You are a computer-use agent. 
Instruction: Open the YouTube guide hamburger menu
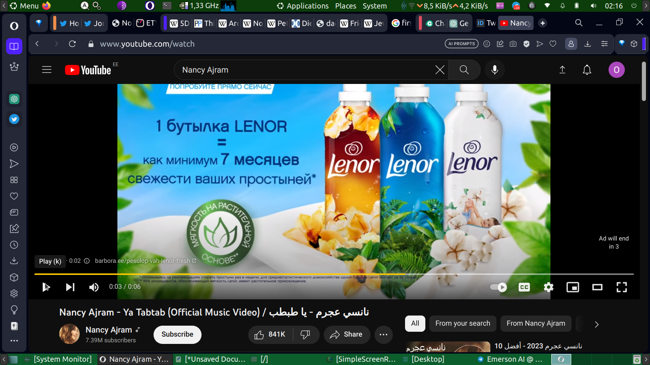(47, 70)
